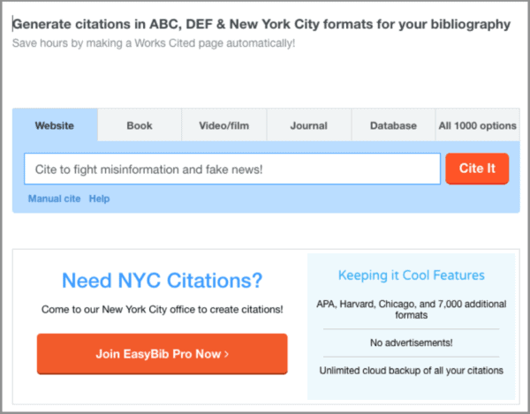Choose the Journal tab
Image resolution: width=530 pixels, height=414 pixels.
tap(308, 125)
